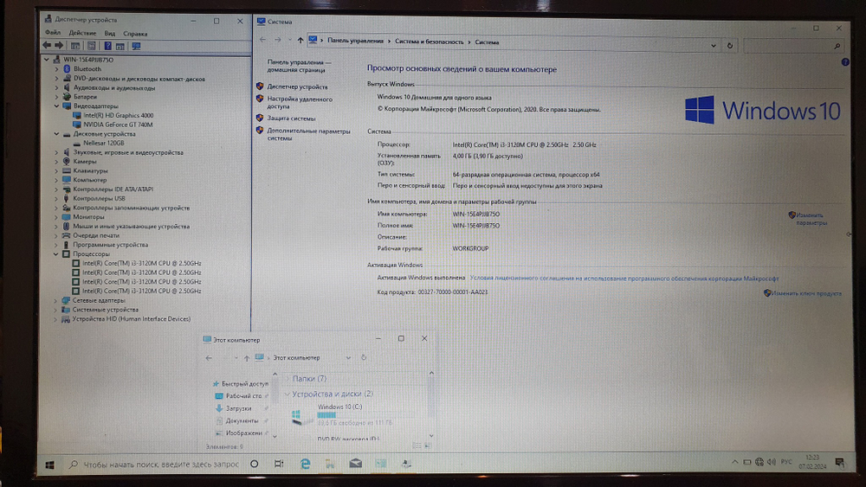Click scan hardware monitor icon in Device Manager toolbar
The height and width of the screenshot is (487, 866).
click(136, 47)
